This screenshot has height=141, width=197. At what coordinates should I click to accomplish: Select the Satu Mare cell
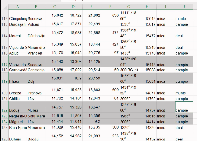(36, 116)
